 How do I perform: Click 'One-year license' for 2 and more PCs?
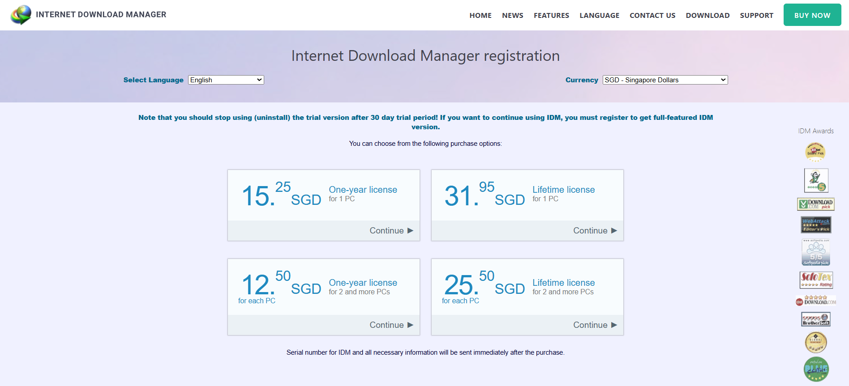[363, 283]
